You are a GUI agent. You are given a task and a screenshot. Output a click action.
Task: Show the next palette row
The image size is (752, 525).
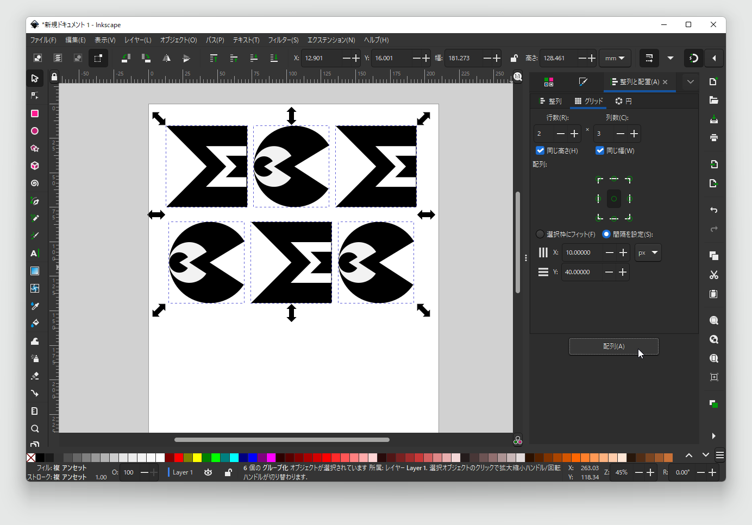pyautogui.click(x=706, y=455)
